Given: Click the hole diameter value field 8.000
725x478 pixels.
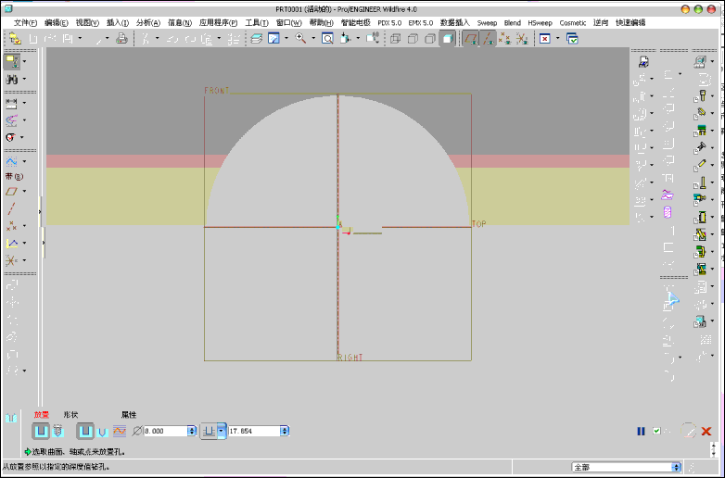Looking at the screenshot, I should tap(165, 431).
